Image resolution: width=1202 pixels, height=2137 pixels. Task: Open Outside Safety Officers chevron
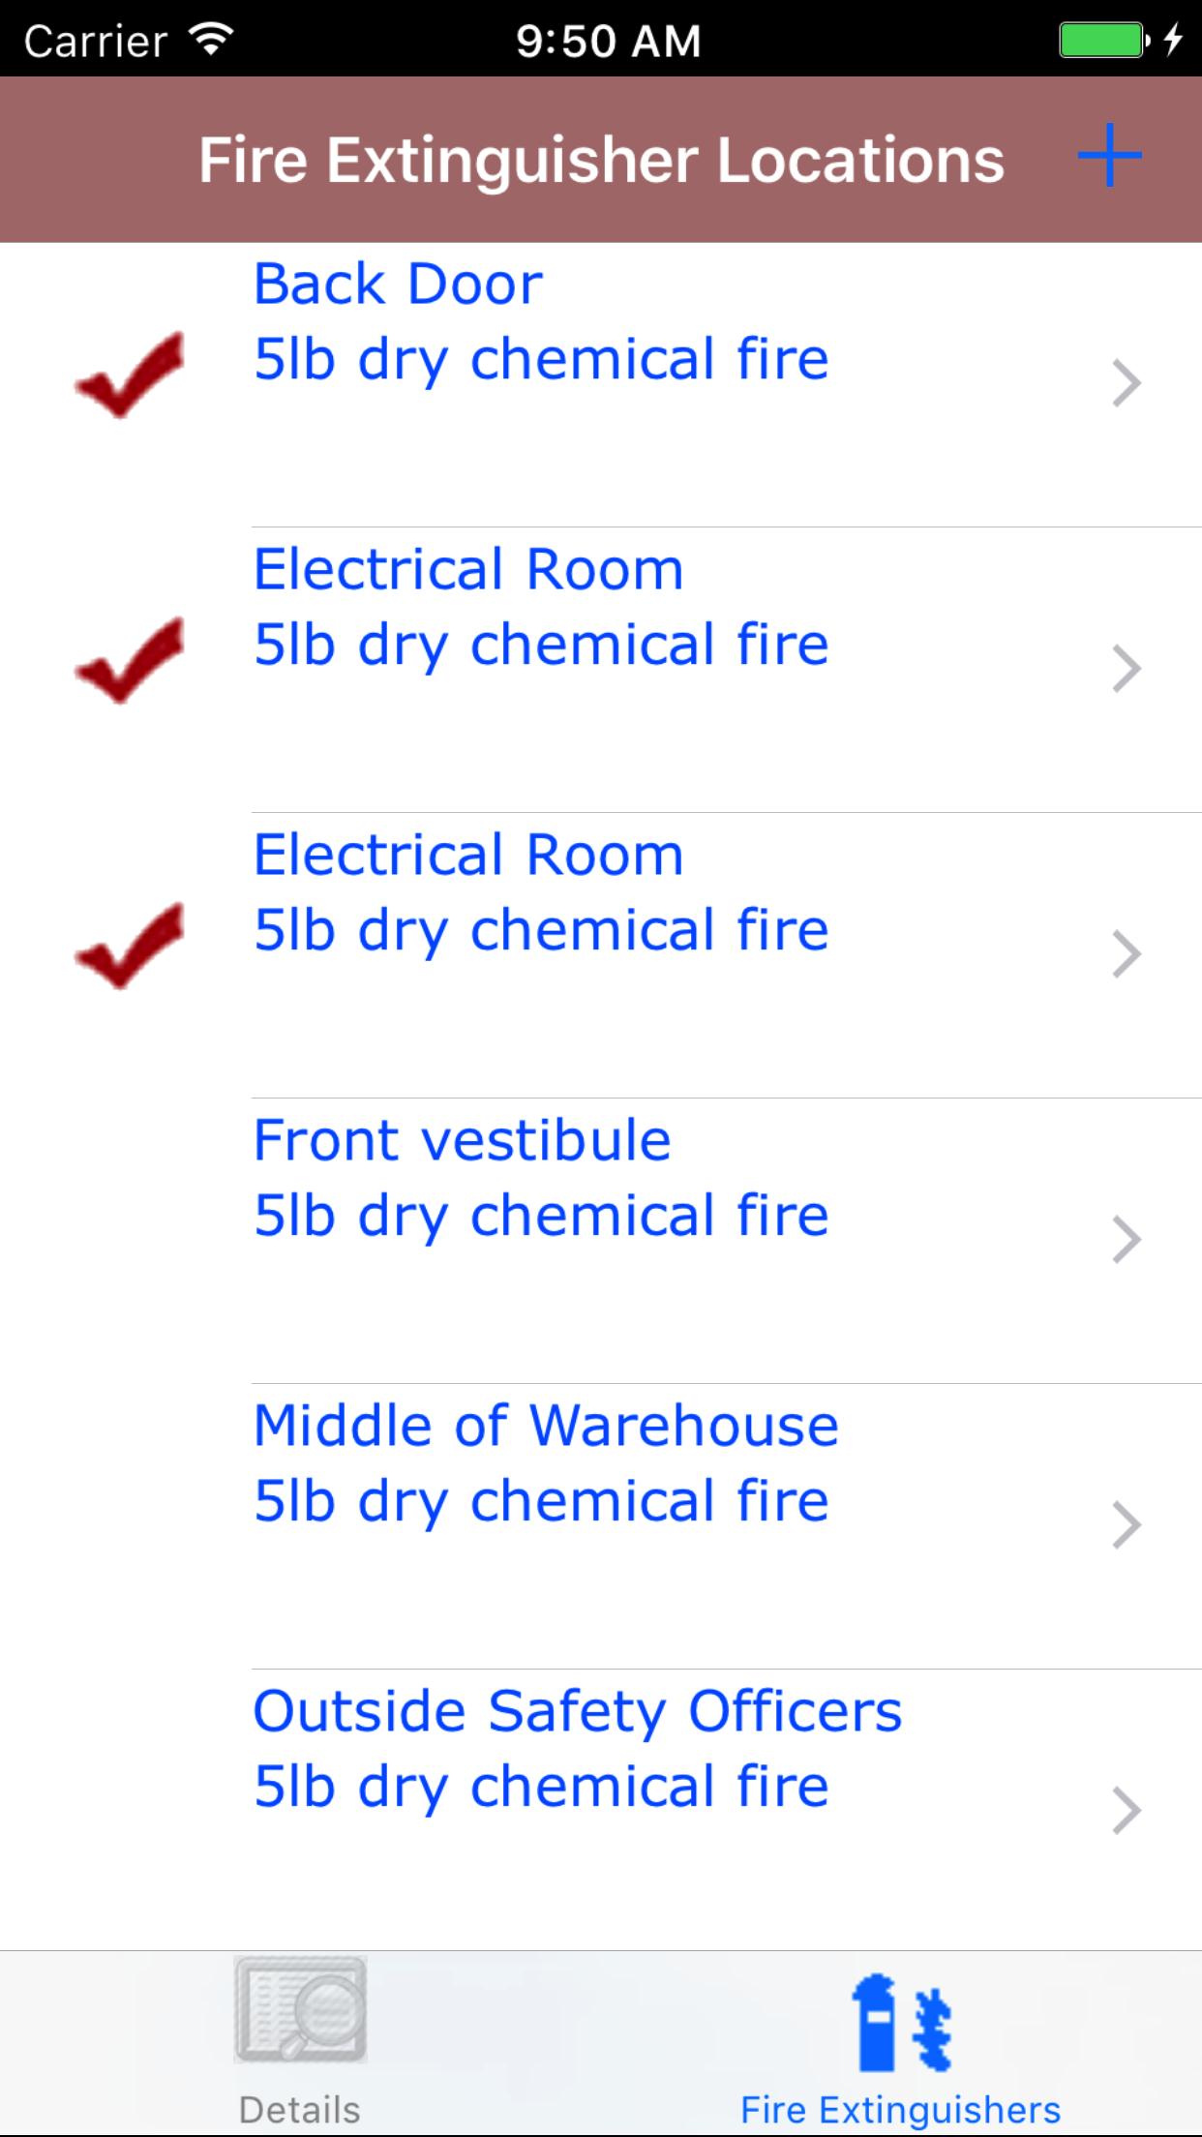(1126, 1811)
